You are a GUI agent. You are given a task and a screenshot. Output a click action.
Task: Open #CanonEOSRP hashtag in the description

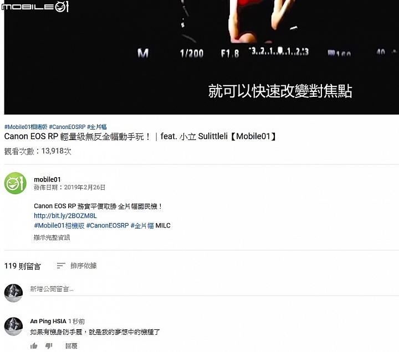tap(108, 225)
